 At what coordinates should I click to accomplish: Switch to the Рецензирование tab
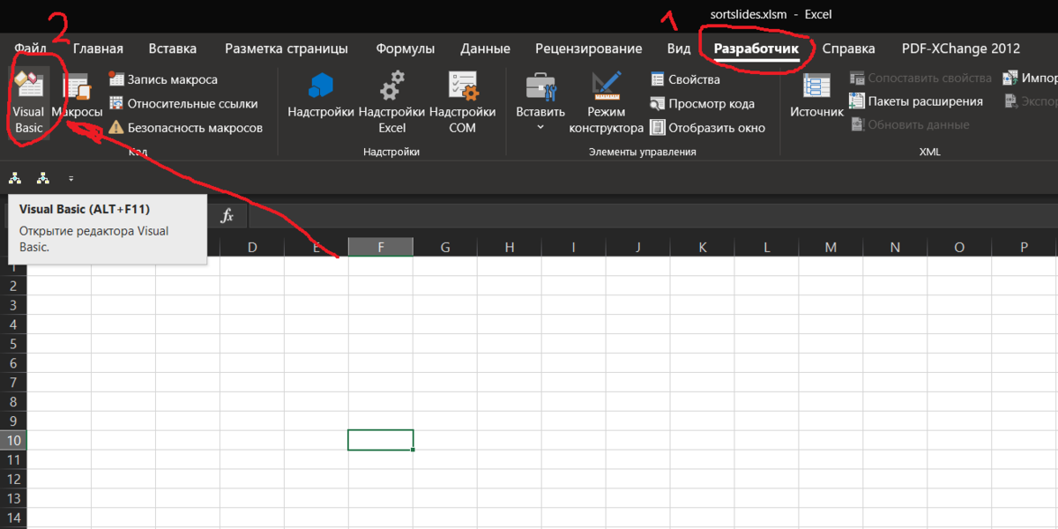click(x=588, y=48)
